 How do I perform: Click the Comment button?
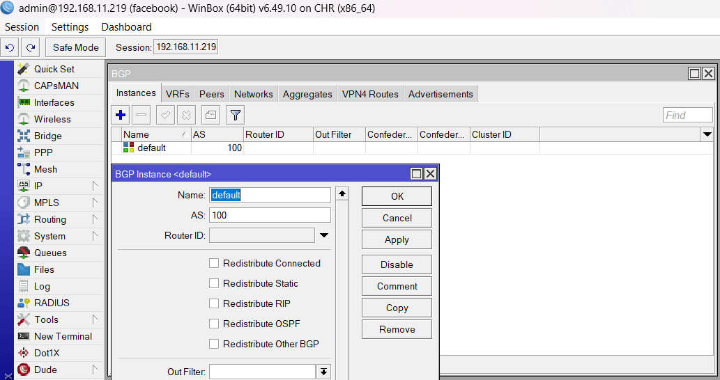tap(397, 286)
